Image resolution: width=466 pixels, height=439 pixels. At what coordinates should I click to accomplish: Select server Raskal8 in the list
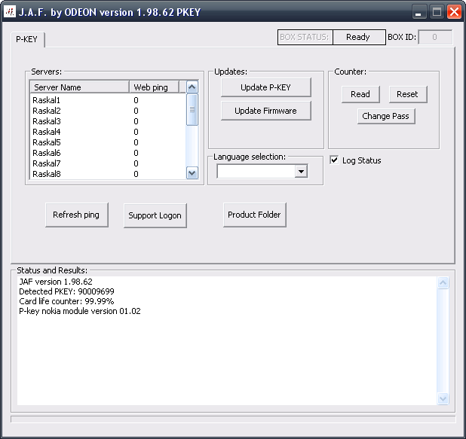click(108, 174)
